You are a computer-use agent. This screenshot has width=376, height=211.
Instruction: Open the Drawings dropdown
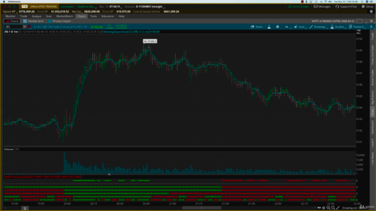coord(318,27)
